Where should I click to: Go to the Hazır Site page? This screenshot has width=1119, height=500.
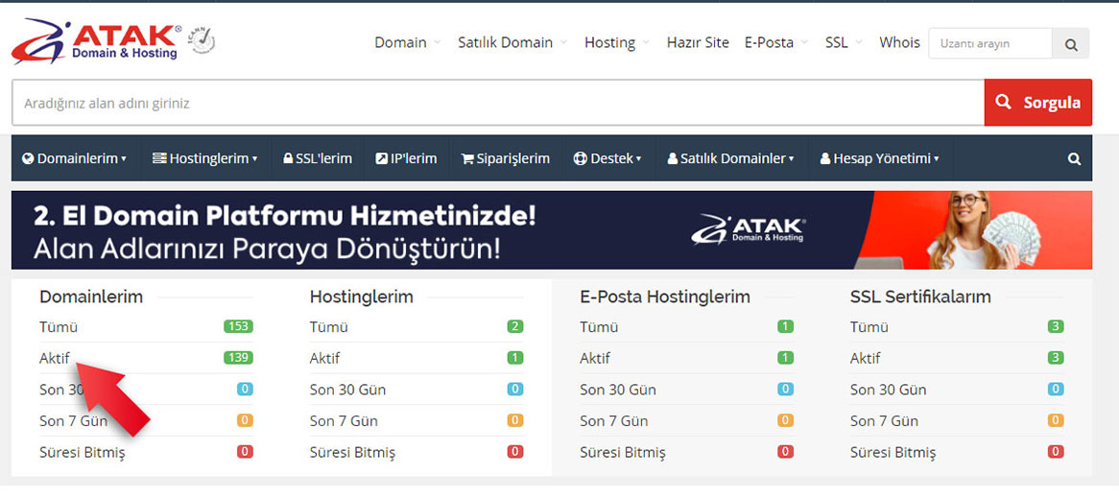698,42
